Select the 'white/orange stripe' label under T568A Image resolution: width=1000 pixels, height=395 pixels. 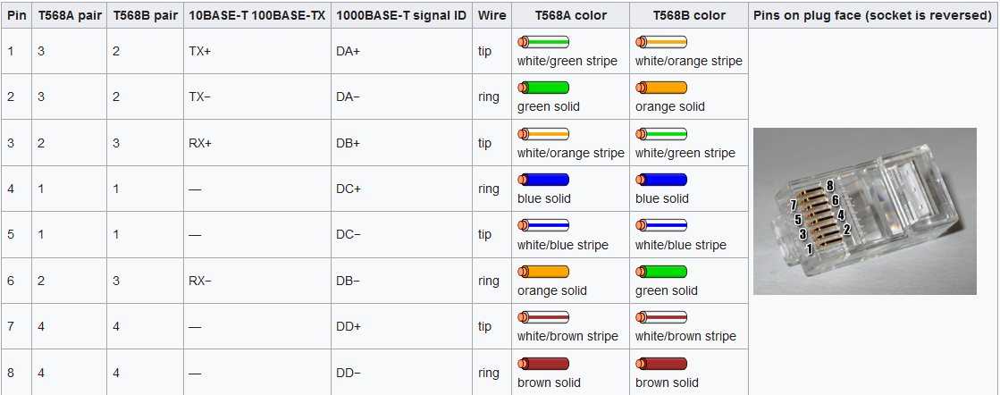(571, 153)
